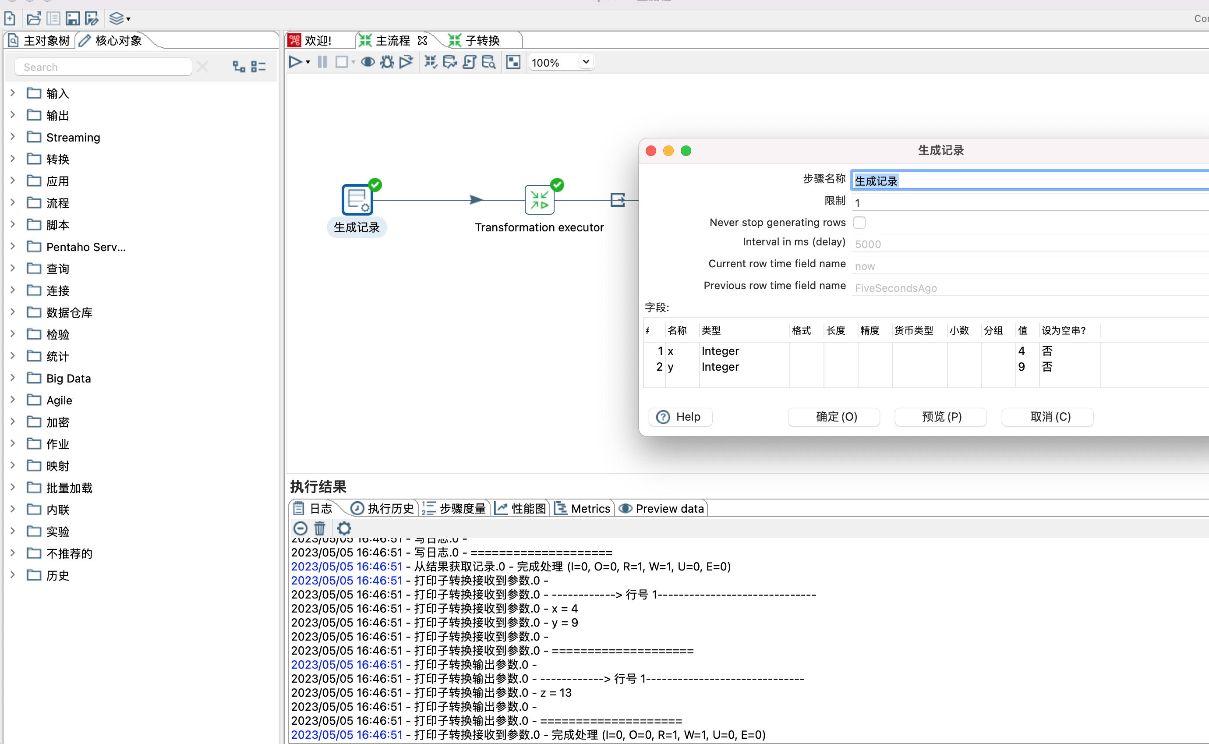
Task: Expand the Streaming folder in the tree
Action: [x=13, y=137]
